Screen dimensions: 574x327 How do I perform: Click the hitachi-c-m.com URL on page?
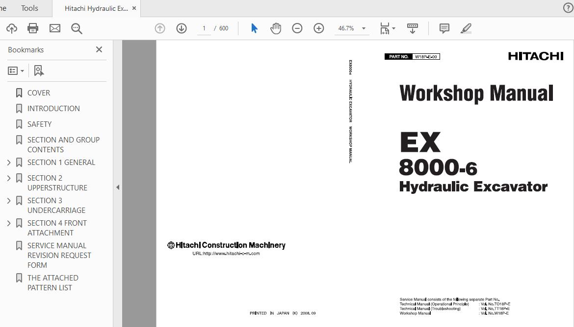coord(226,254)
